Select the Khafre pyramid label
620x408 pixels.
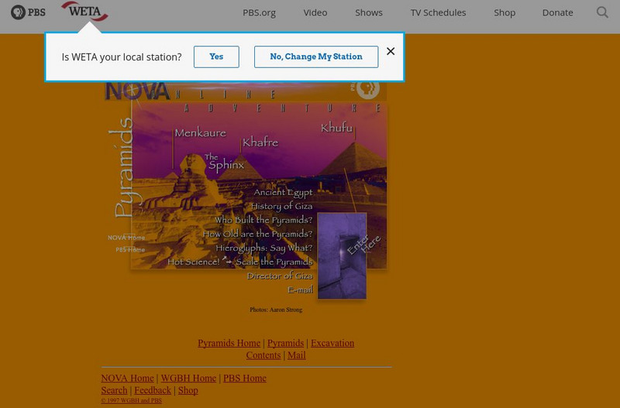260,142
